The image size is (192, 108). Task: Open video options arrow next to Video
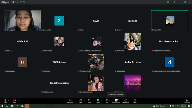coord(18,100)
